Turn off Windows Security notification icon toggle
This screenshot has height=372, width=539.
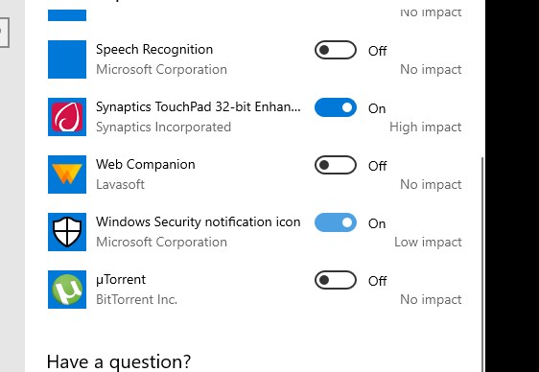[336, 222]
